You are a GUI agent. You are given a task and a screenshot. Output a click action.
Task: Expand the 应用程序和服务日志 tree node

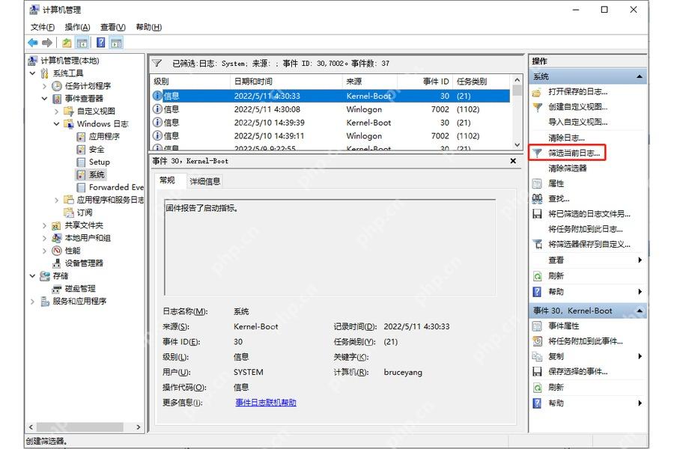(56, 200)
